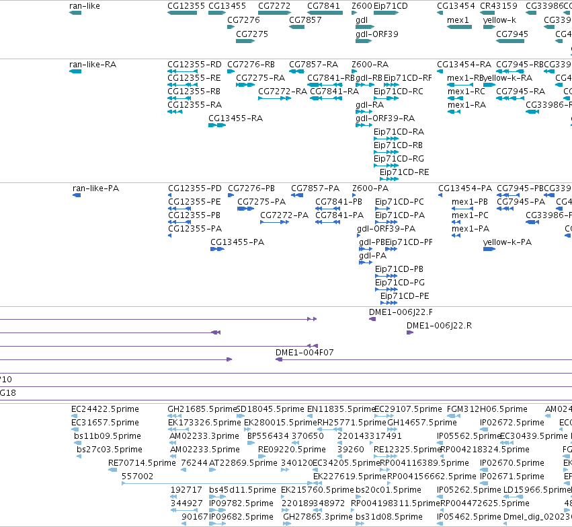The image size is (572, 527).
Task: Select protein mex1-PC
Action: click(456, 222)
